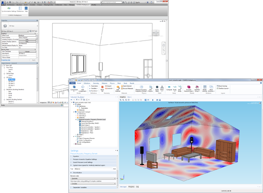The image size is (263, 193).
Task: Open the Complex value type dropdown
Action: point(93,183)
